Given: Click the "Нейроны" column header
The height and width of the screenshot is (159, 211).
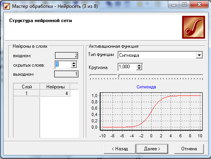Looking at the screenshot, I should coord(55,87).
